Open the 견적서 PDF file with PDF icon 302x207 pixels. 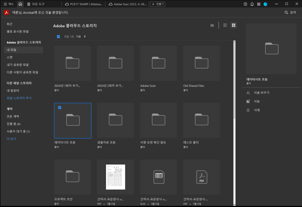click(201, 177)
